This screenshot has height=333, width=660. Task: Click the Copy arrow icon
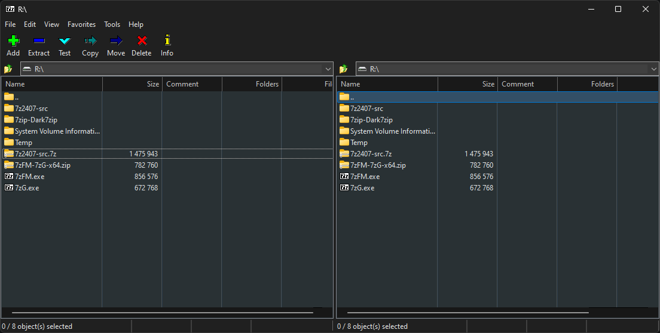pos(90,41)
